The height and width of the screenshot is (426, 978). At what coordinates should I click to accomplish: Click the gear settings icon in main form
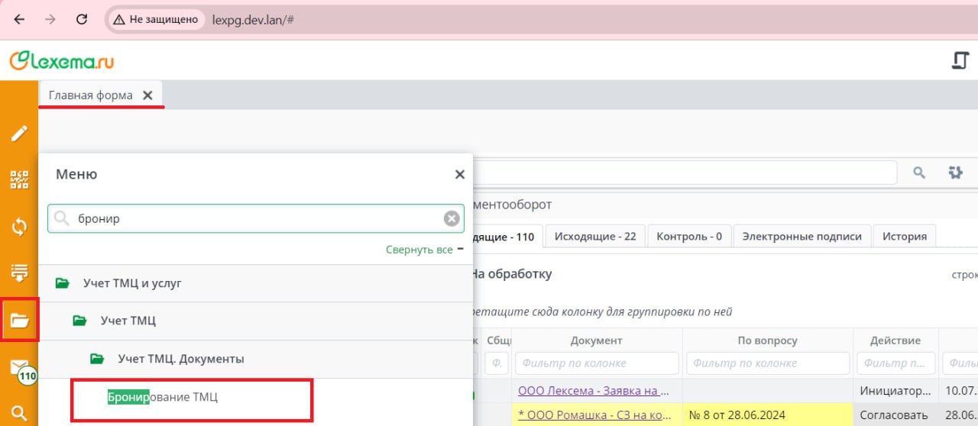(955, 173)
